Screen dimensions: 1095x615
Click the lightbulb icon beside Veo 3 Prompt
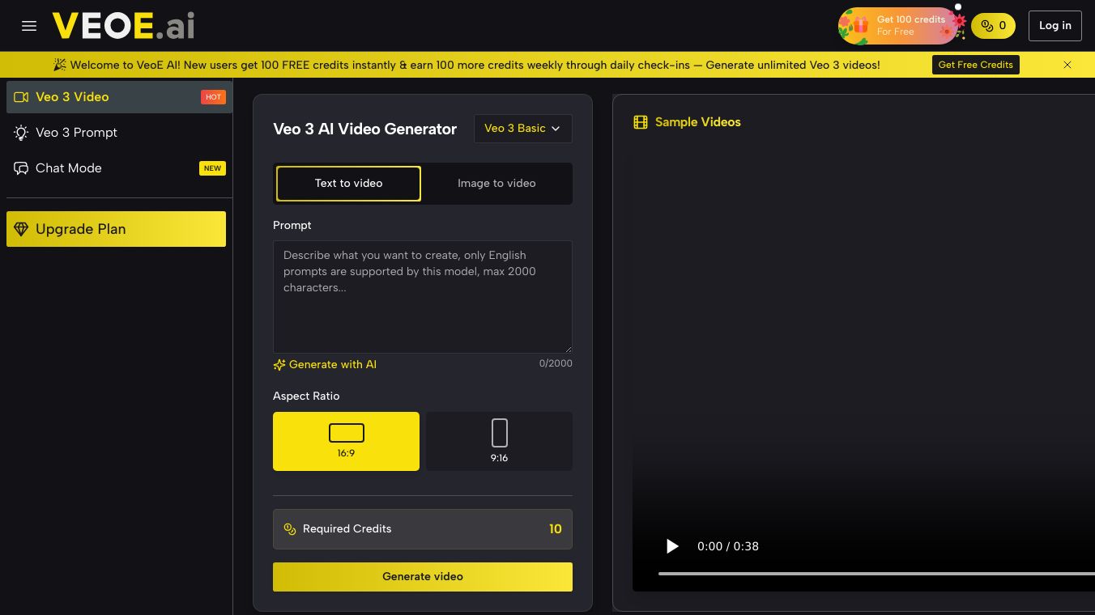pos(21,133)
